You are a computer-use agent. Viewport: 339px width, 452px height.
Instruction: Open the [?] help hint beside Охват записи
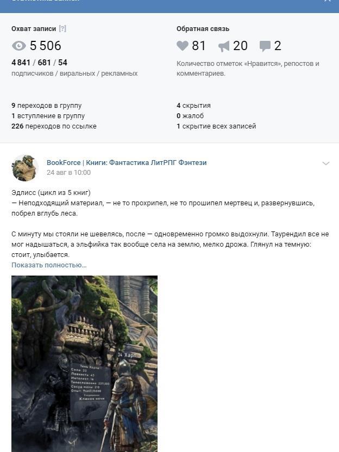tap(62, 28)
